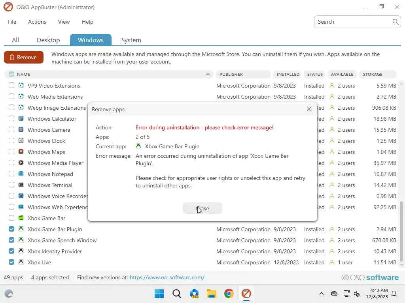Click the O&O AppBuster taskbar icon
This screenshot has width=405, height=303.
[x=246, y=294]
